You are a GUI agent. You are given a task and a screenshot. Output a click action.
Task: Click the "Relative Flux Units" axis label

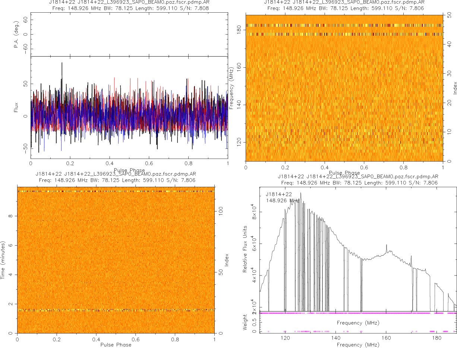[x=245, y=249]
